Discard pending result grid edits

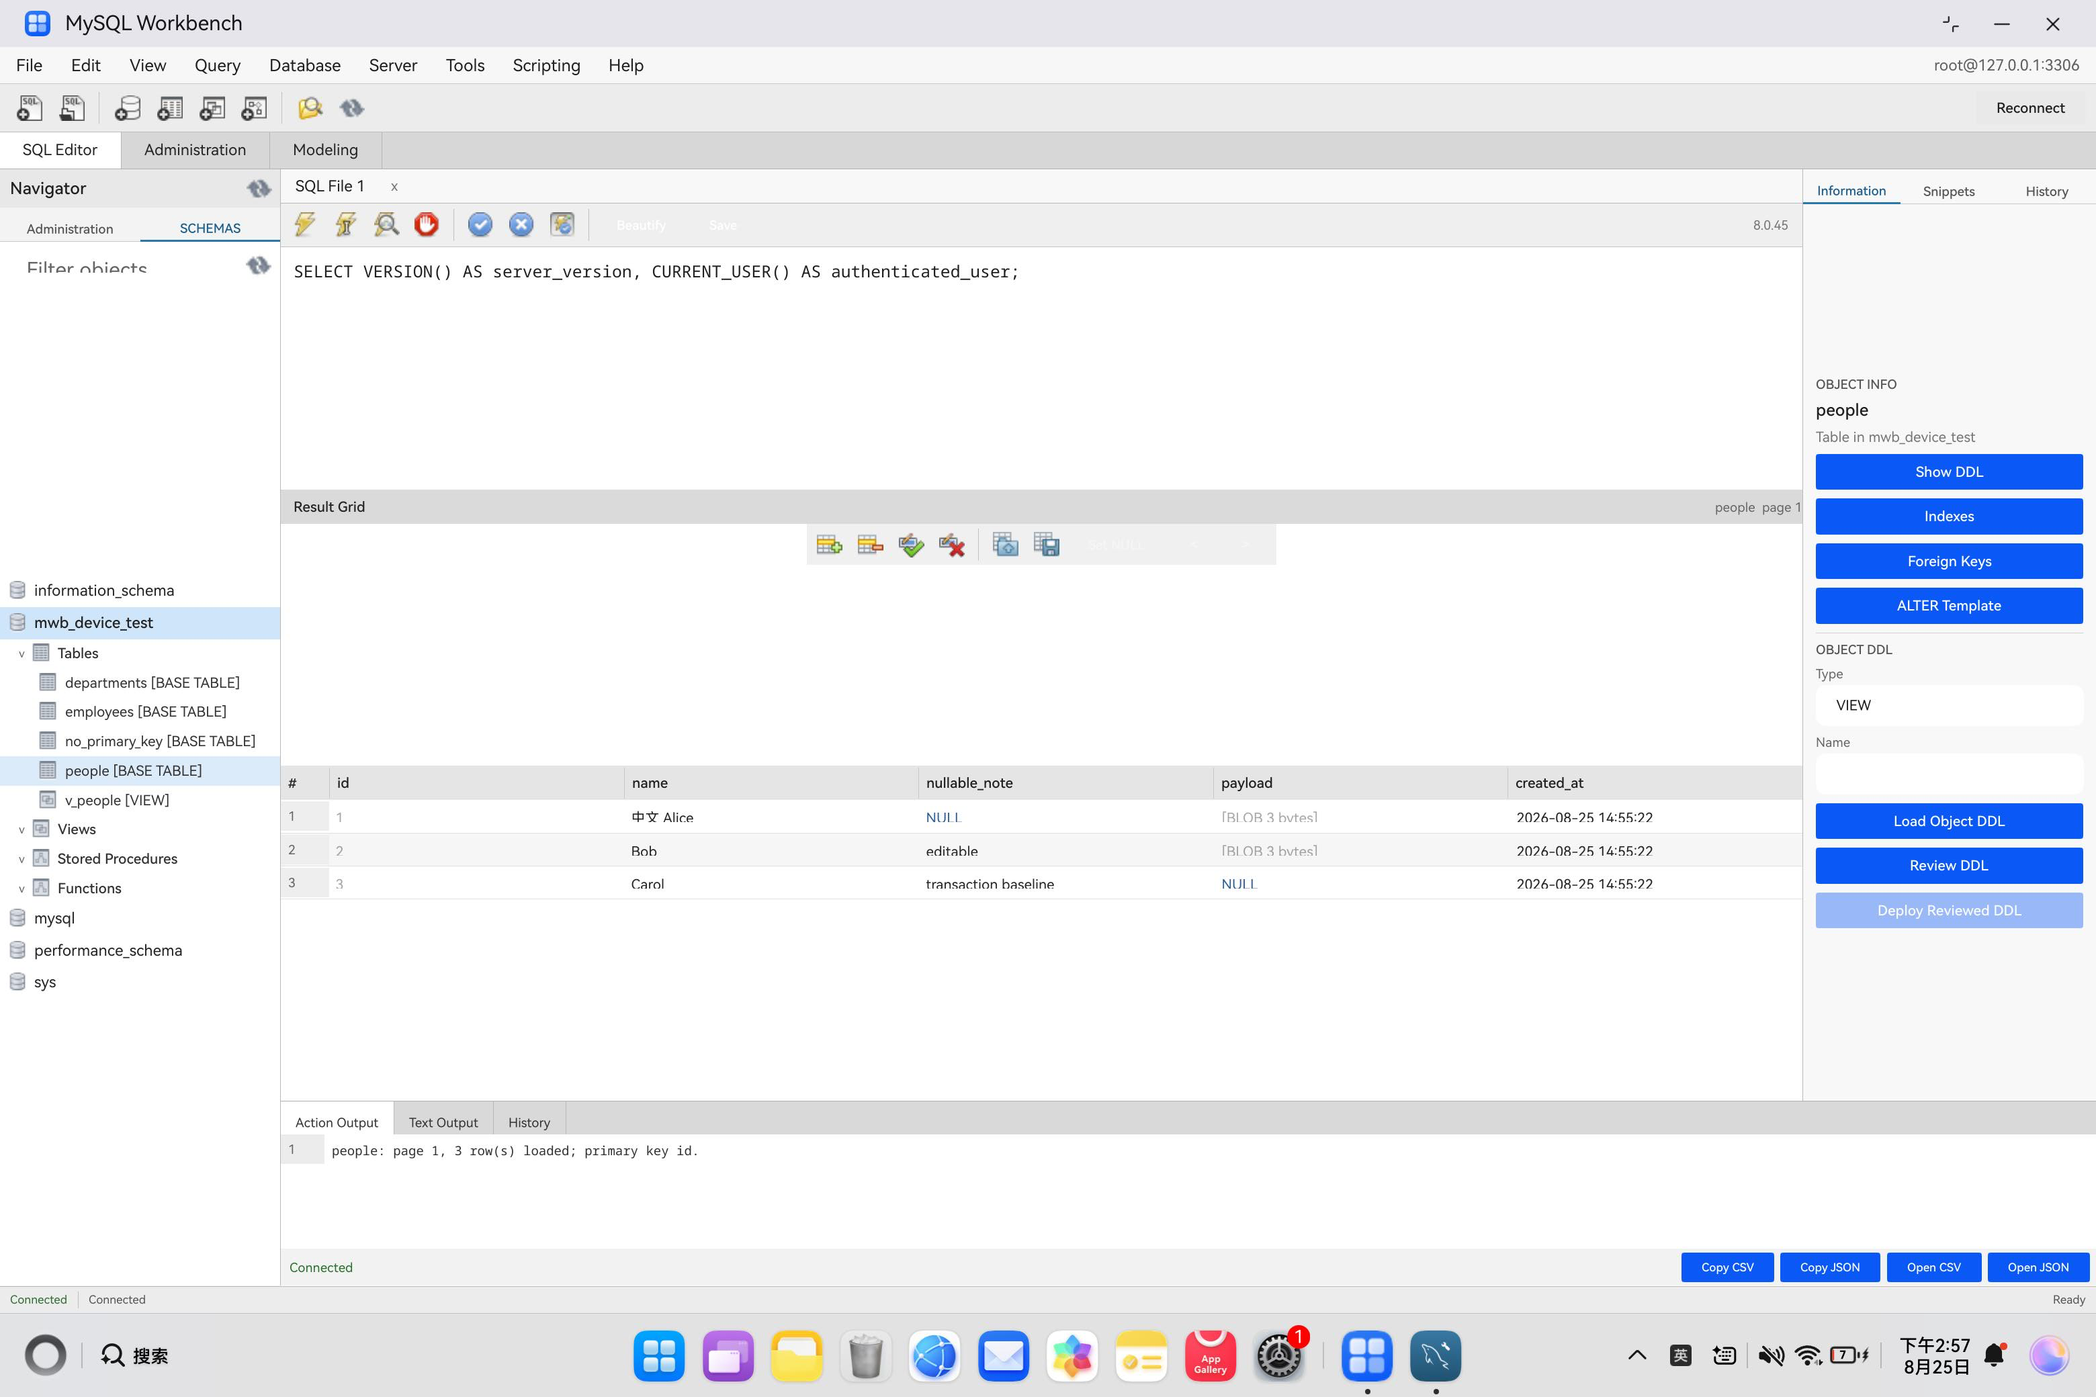coord(952,545)
